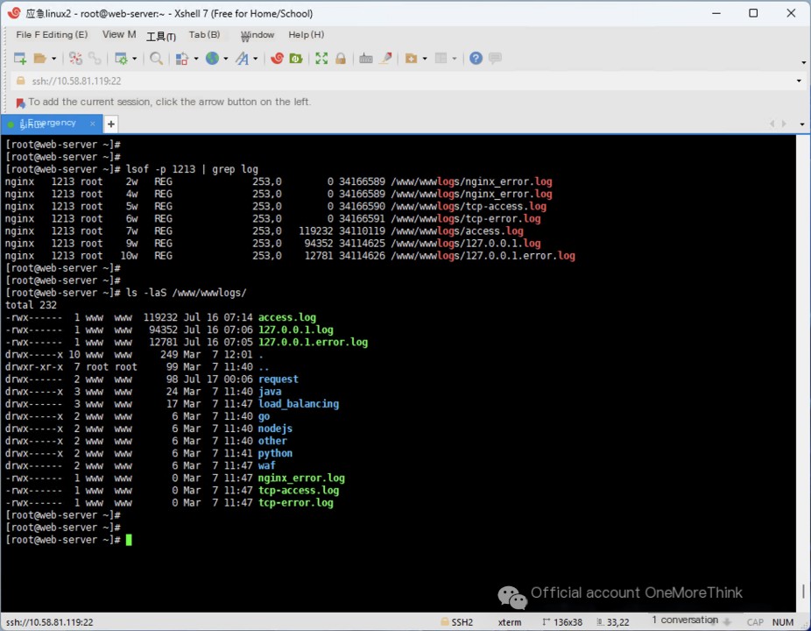Expand the Font dropdown arrow
The height and width of the screenshot is (631, 811).
point(256,59)
